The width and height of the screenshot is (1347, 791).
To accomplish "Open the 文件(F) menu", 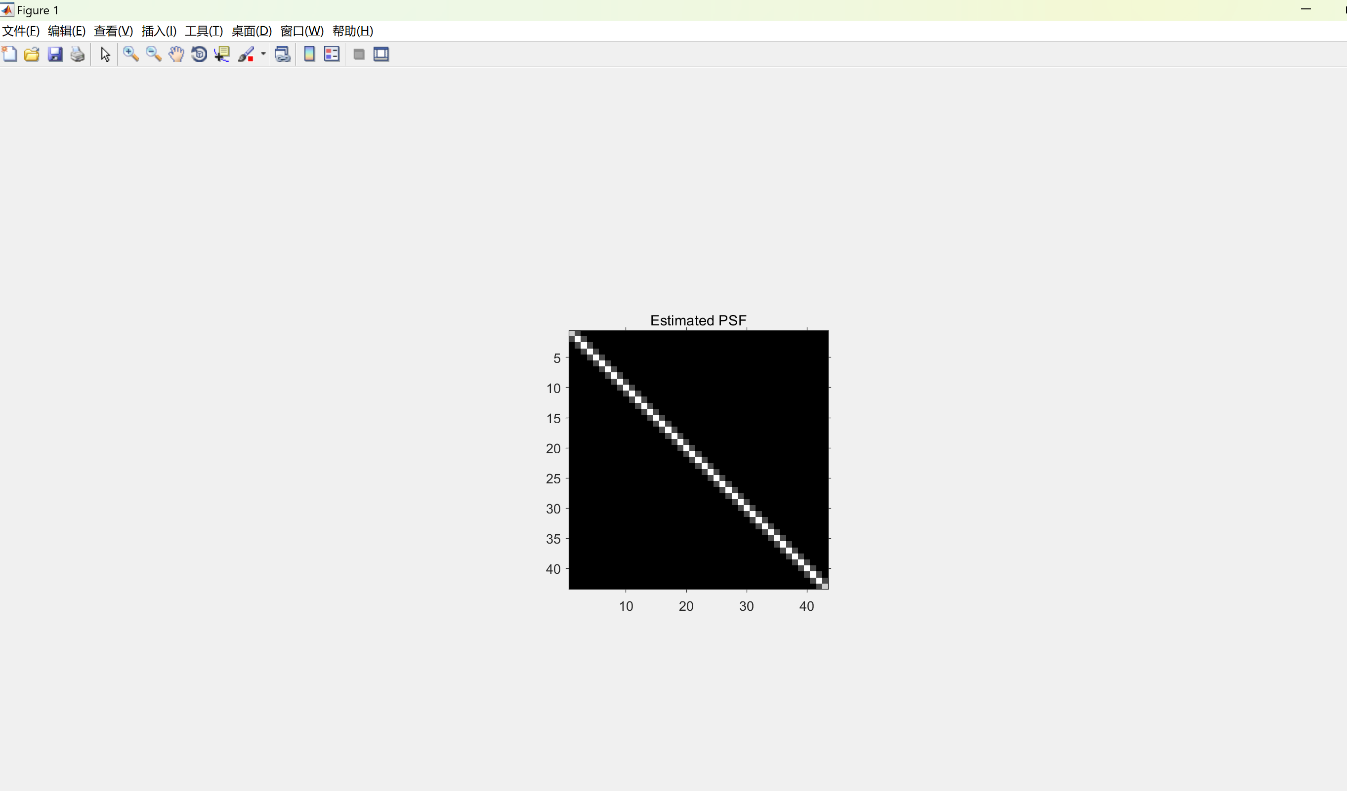I will tap(21, 31).
